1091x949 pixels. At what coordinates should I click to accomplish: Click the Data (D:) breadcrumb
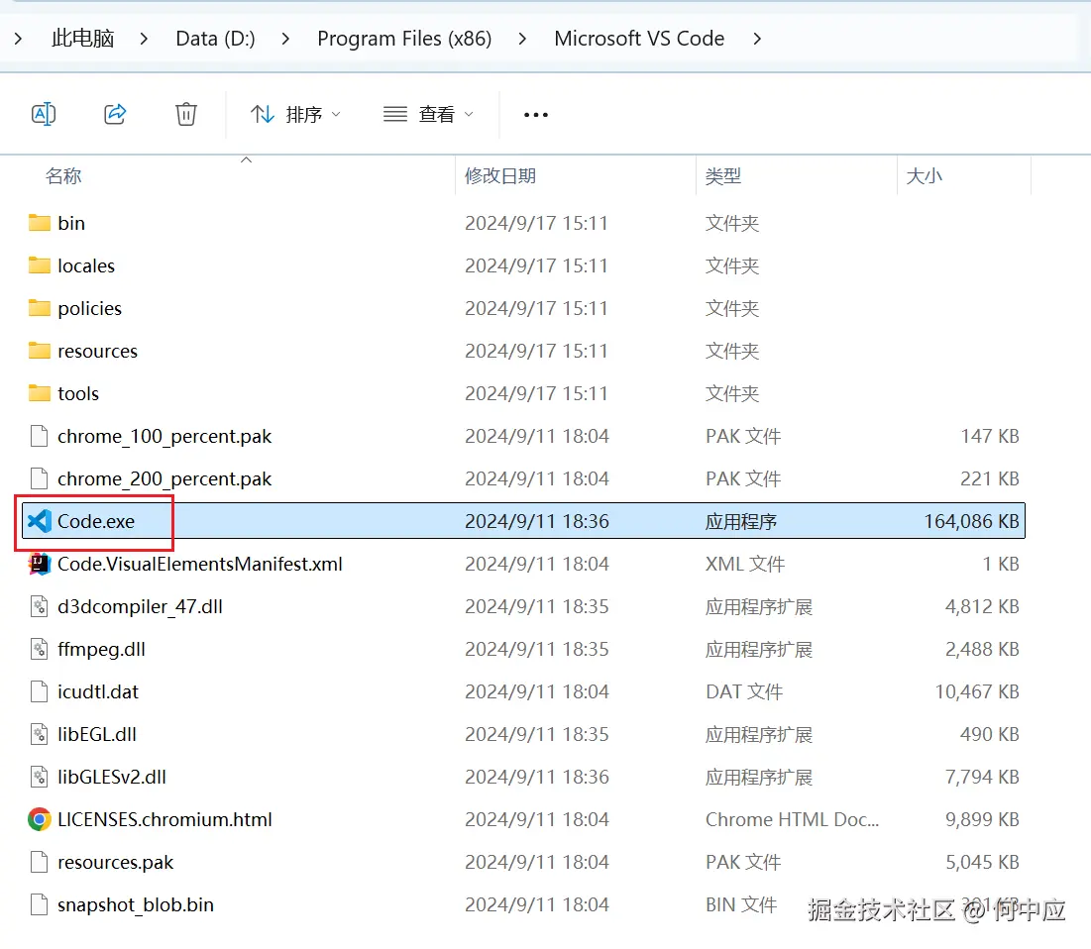coord(216,39)
